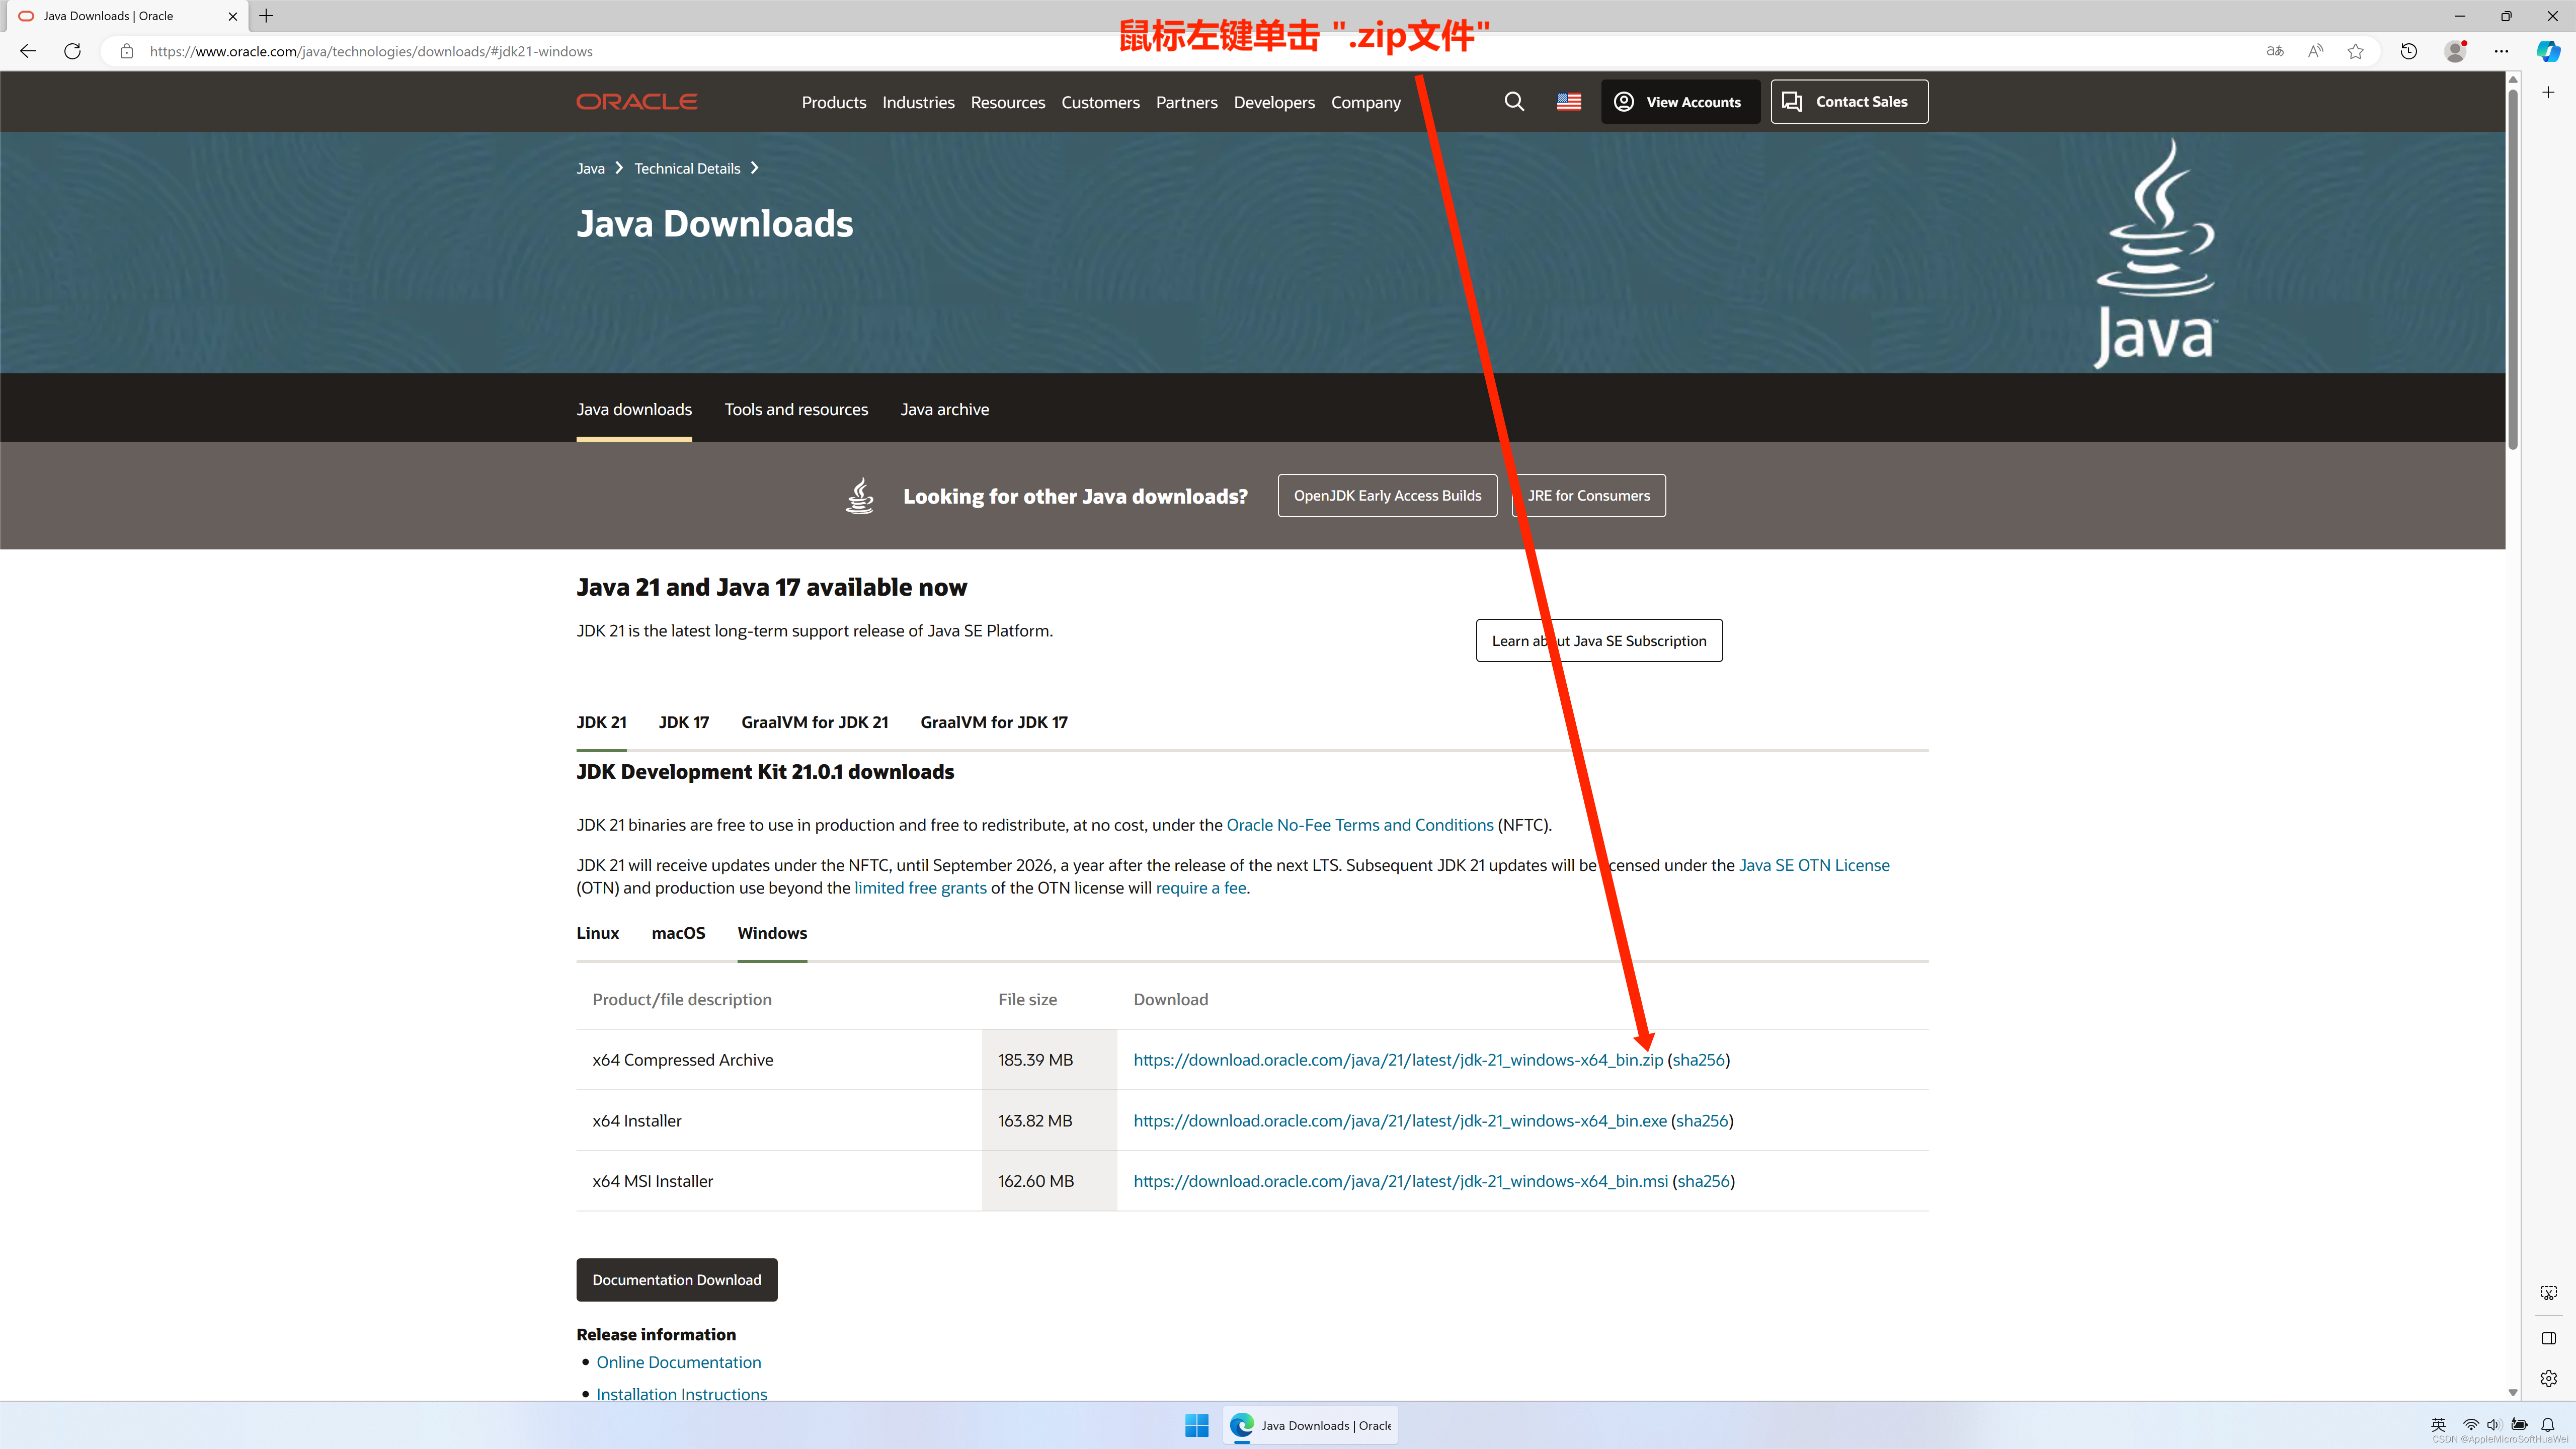2576x1449 pixels.
Task: Open require a fee link
Action: point(1201,888)
